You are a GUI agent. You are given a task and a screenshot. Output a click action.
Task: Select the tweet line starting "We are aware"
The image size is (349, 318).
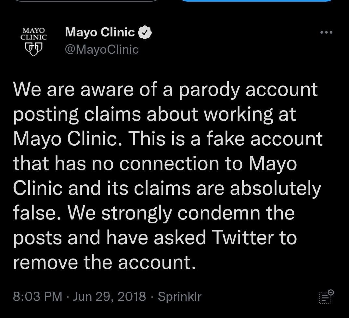(x=165, y=89)
